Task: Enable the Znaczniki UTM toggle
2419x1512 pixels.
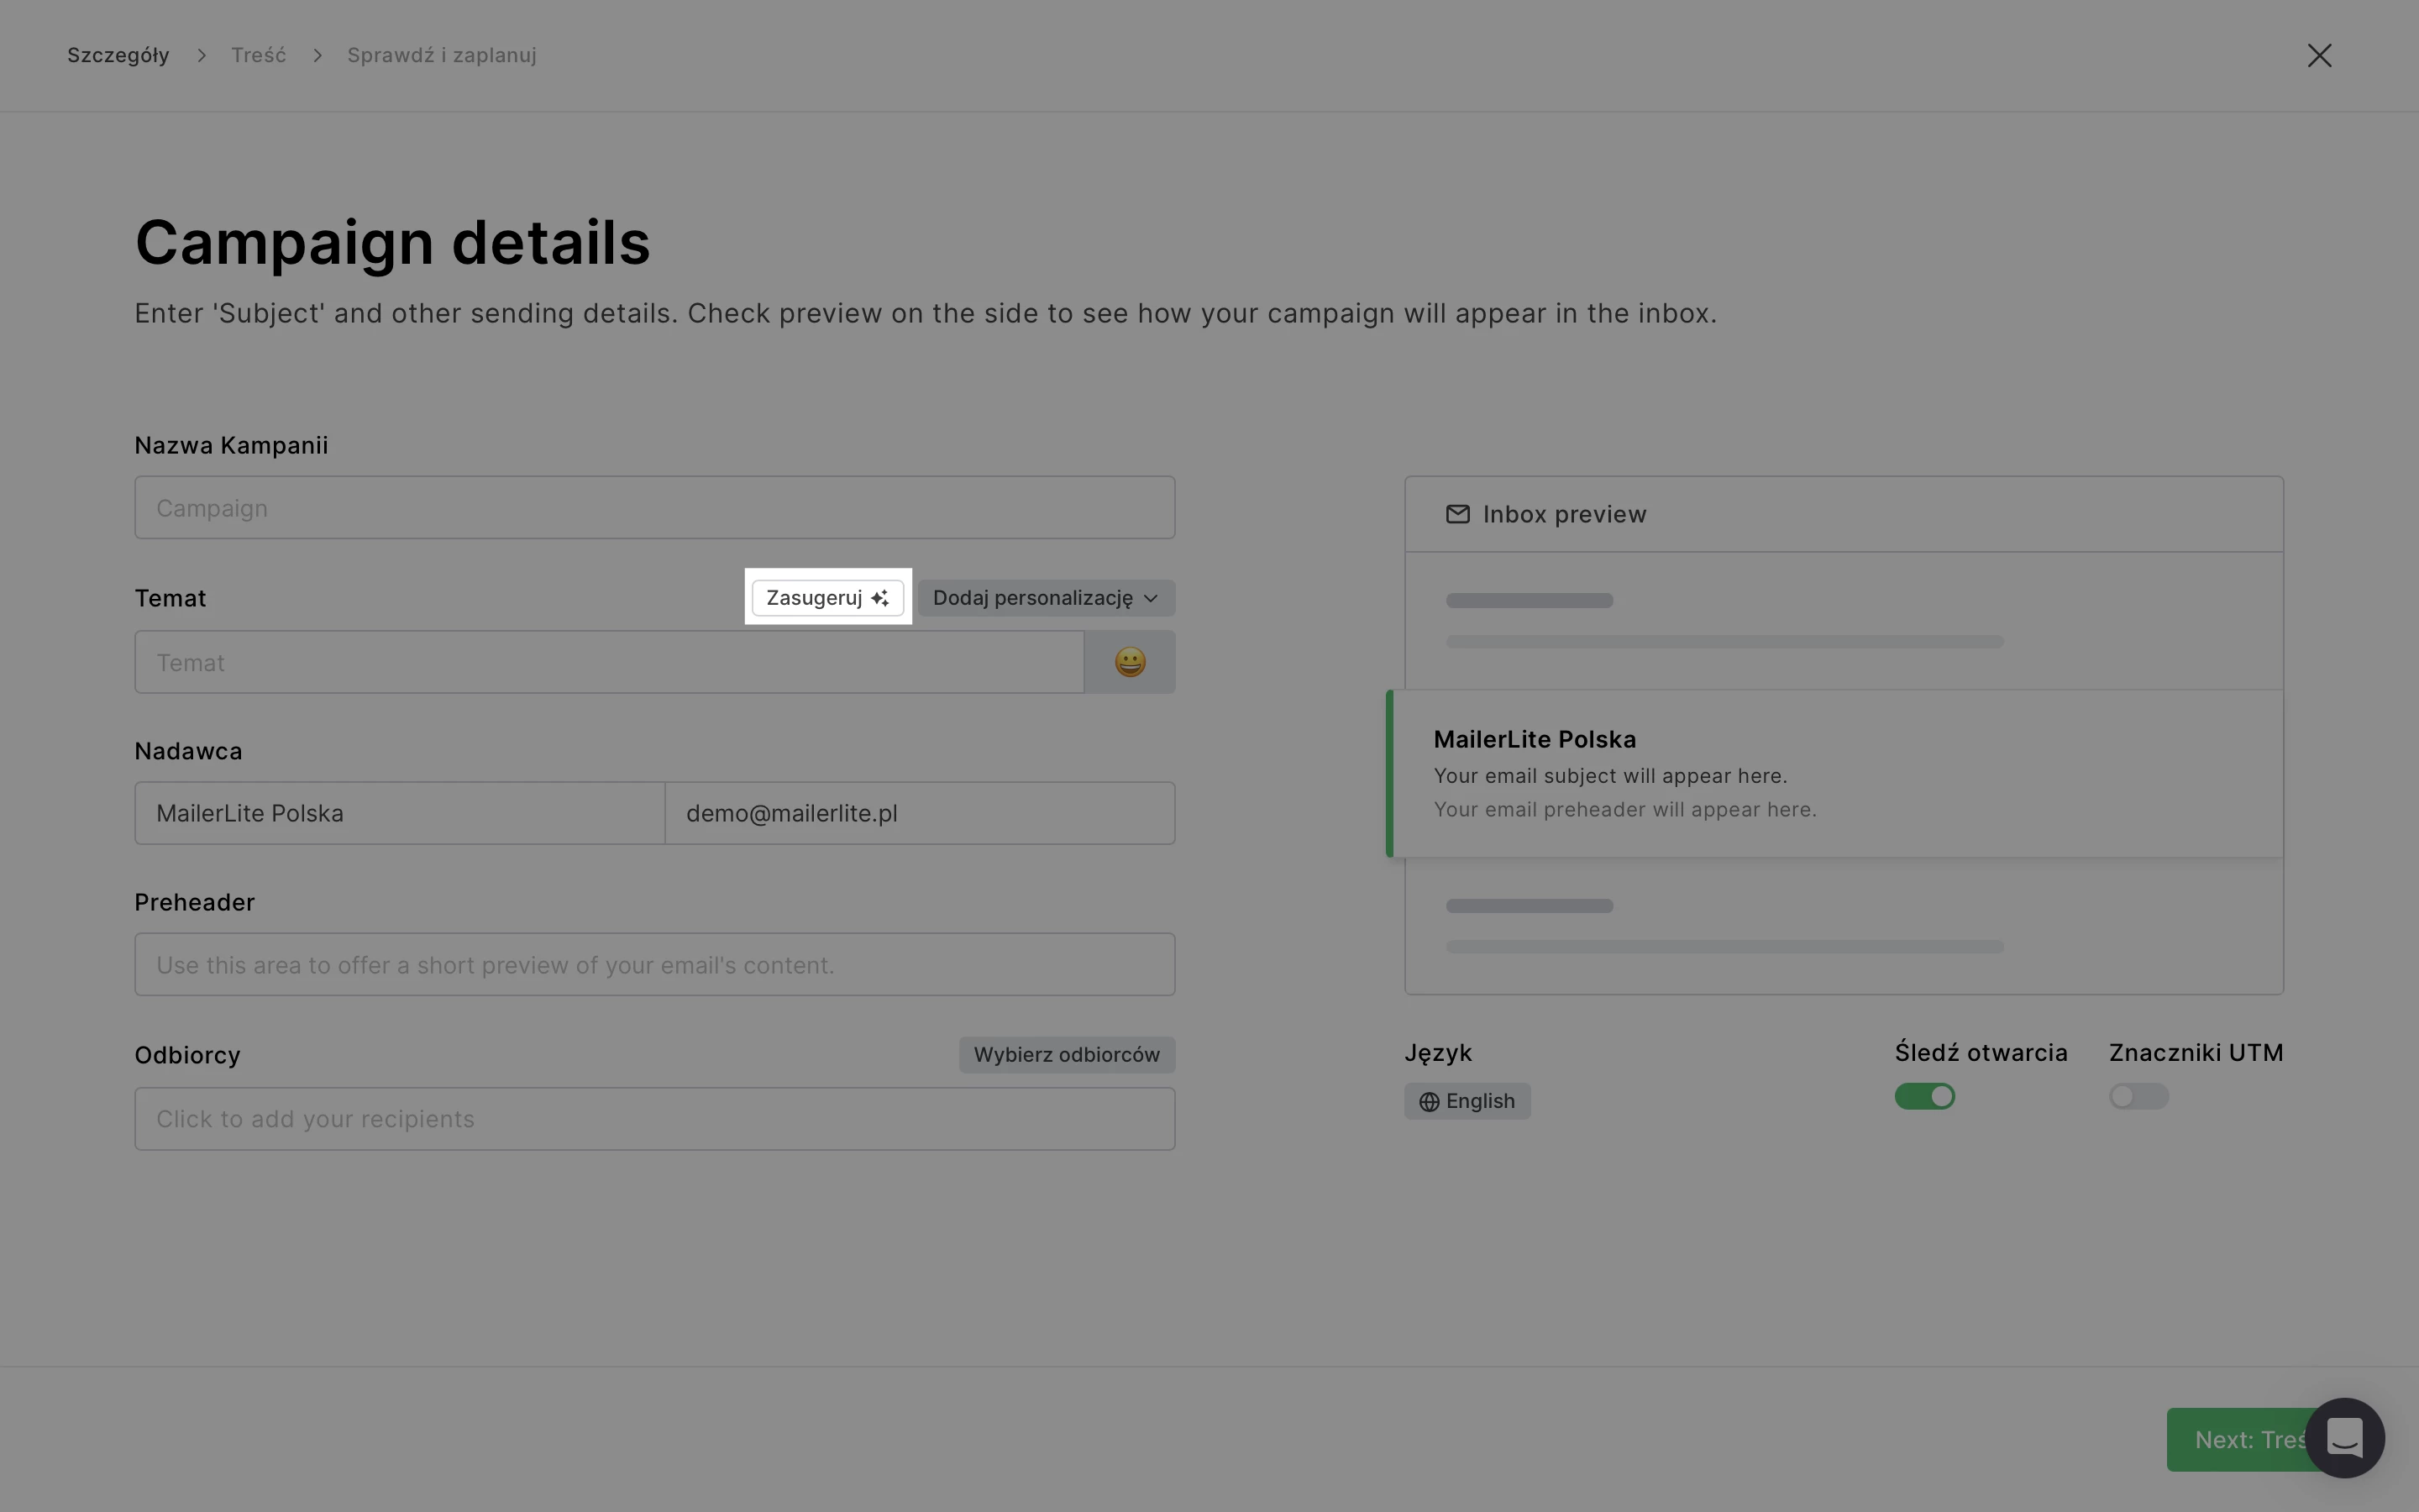Action: [x=2138, y=1097]
